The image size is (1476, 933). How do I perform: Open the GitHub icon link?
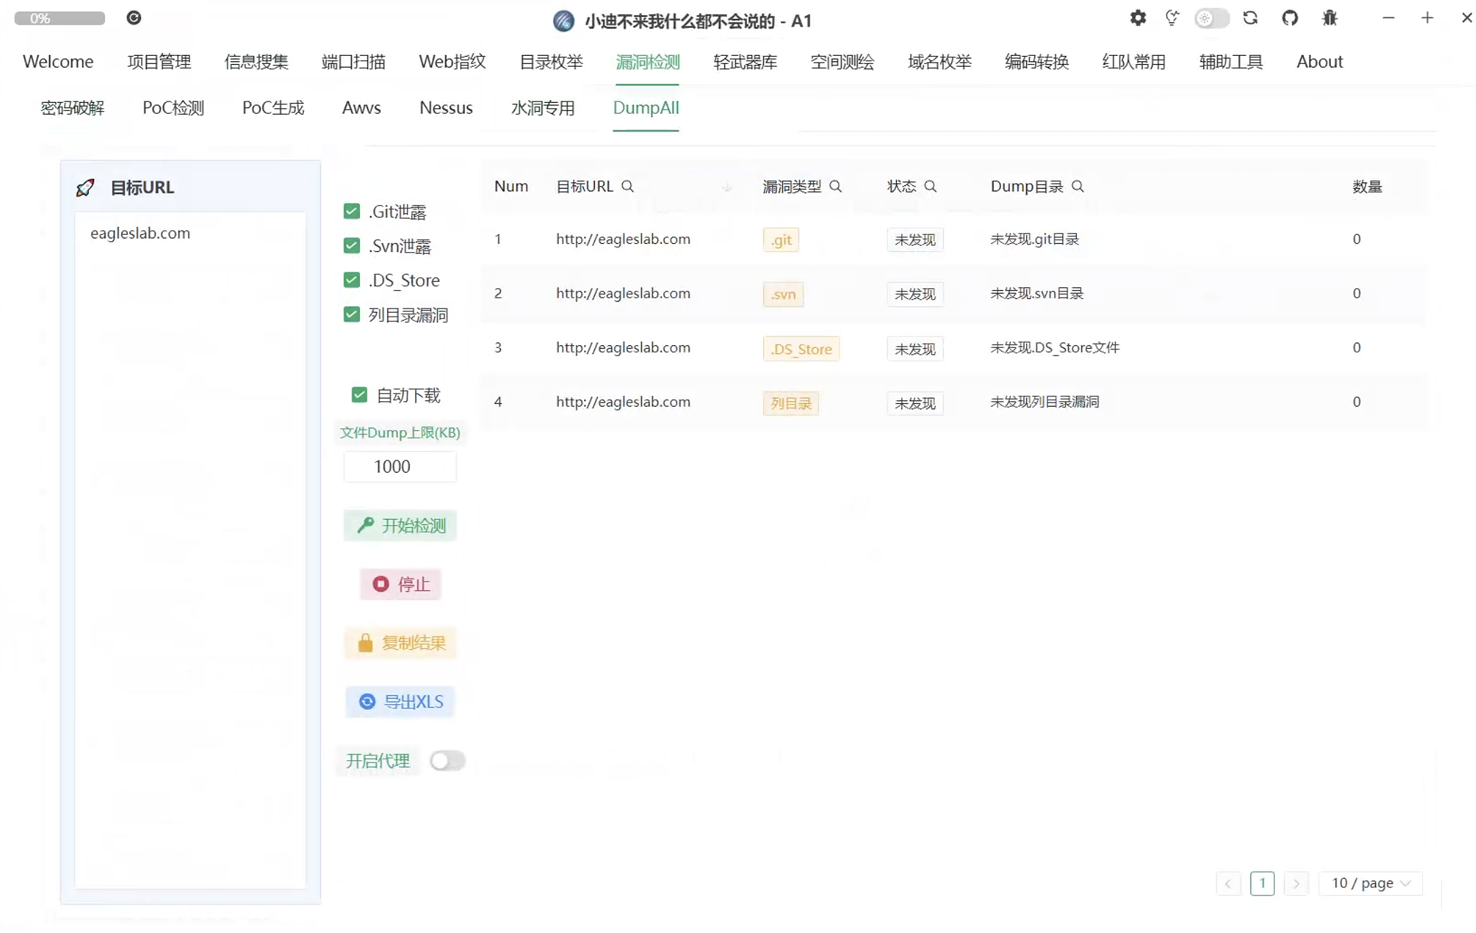tap(1289, 18)
